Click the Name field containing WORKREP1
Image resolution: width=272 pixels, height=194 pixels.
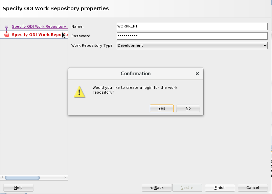[192, 26]
